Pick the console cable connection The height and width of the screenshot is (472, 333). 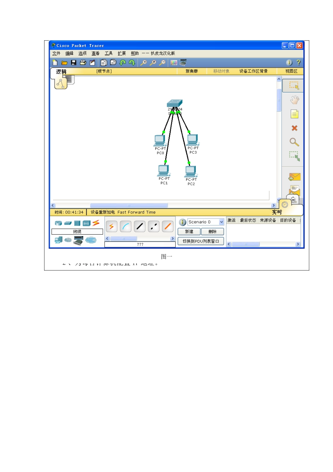[125, 227]
